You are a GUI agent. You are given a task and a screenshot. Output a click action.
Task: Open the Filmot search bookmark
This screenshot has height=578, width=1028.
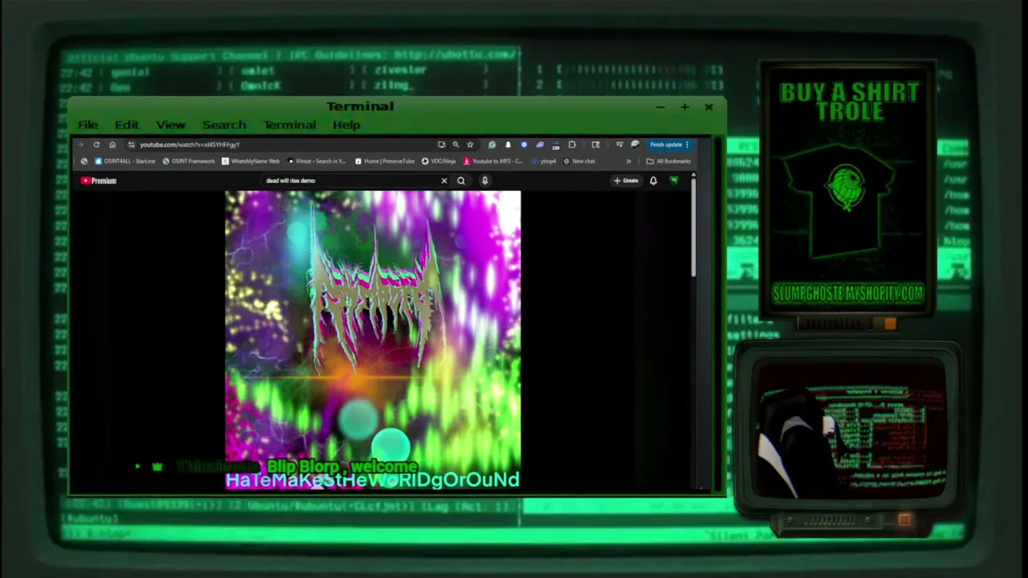pyautogui.click(x=316, y=161)
